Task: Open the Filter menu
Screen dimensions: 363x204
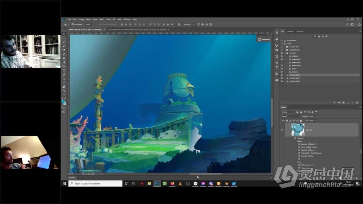Action: coord(109,19)
